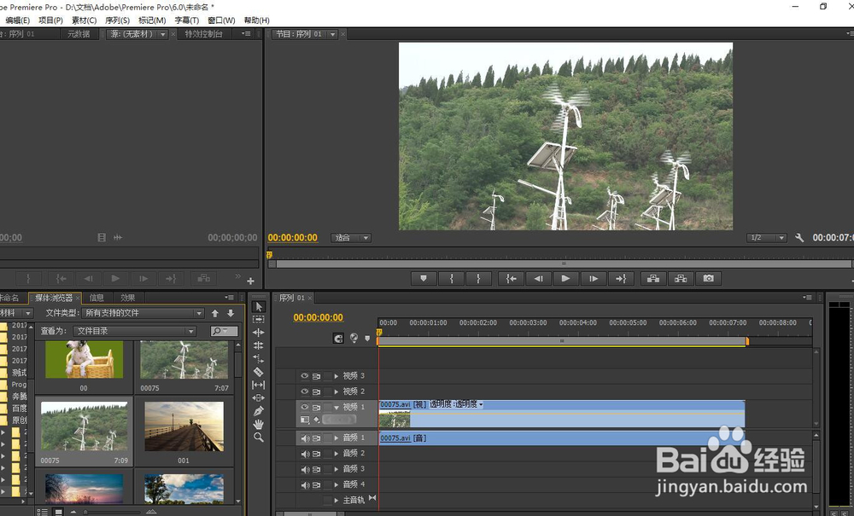The image size is (854, 516).
Task: Toggle the timeline Snap magnet icon
Action: click(x=337, y=339)
